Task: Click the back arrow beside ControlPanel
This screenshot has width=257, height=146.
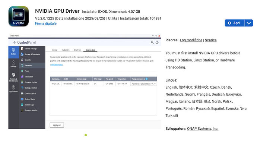Action: [x=15, y=42]
